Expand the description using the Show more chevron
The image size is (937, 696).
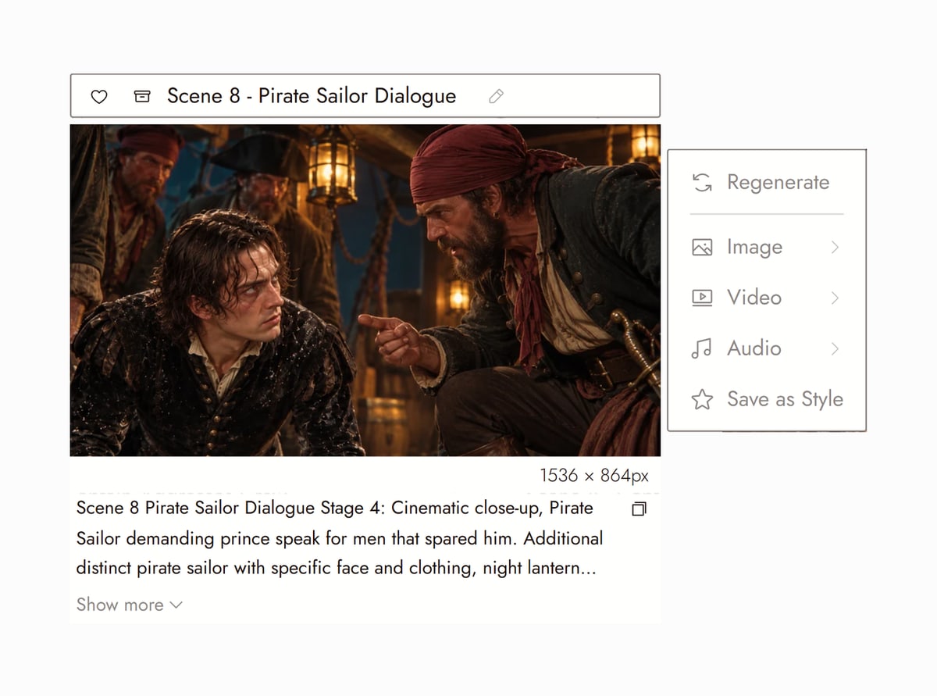(x=176, y=605)
